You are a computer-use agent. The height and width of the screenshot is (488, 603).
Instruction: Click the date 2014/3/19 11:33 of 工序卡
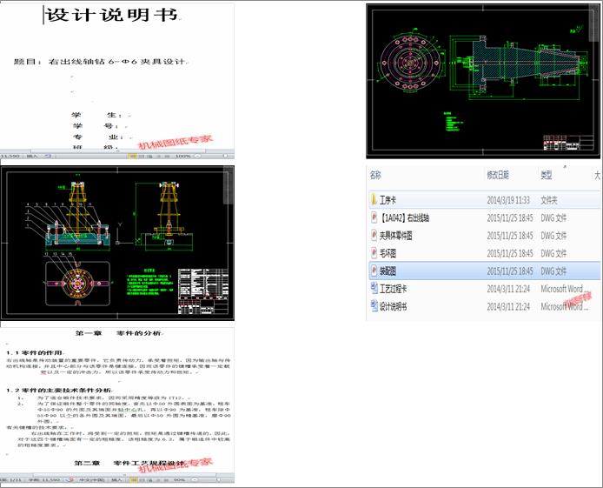pyautogui.click(x=508, y=200)
